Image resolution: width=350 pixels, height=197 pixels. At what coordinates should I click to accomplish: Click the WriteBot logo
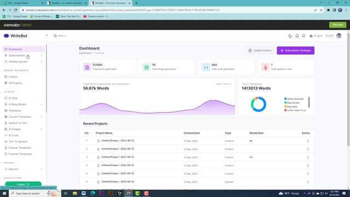tap(16, 36)
